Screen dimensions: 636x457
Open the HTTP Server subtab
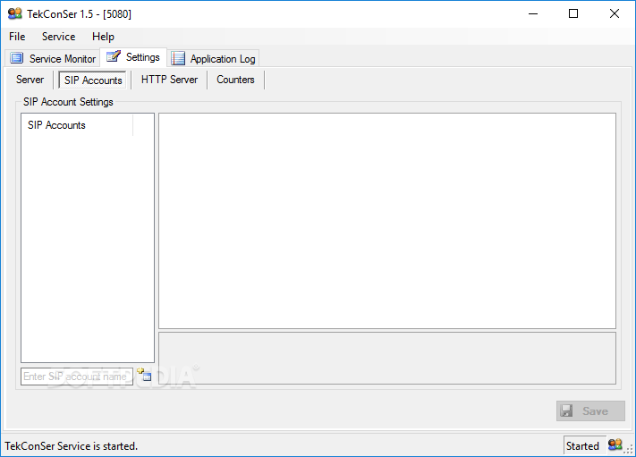point(169,80)
